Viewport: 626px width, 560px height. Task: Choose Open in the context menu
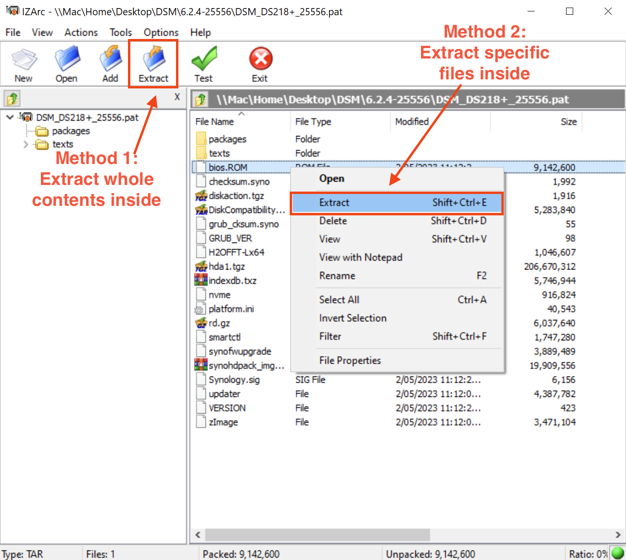coord(397,179)
